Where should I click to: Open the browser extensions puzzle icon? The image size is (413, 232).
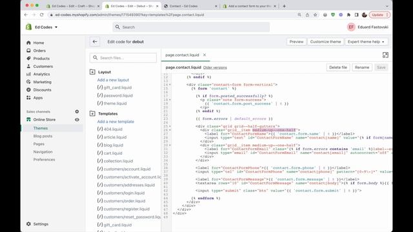coord(348,15)
